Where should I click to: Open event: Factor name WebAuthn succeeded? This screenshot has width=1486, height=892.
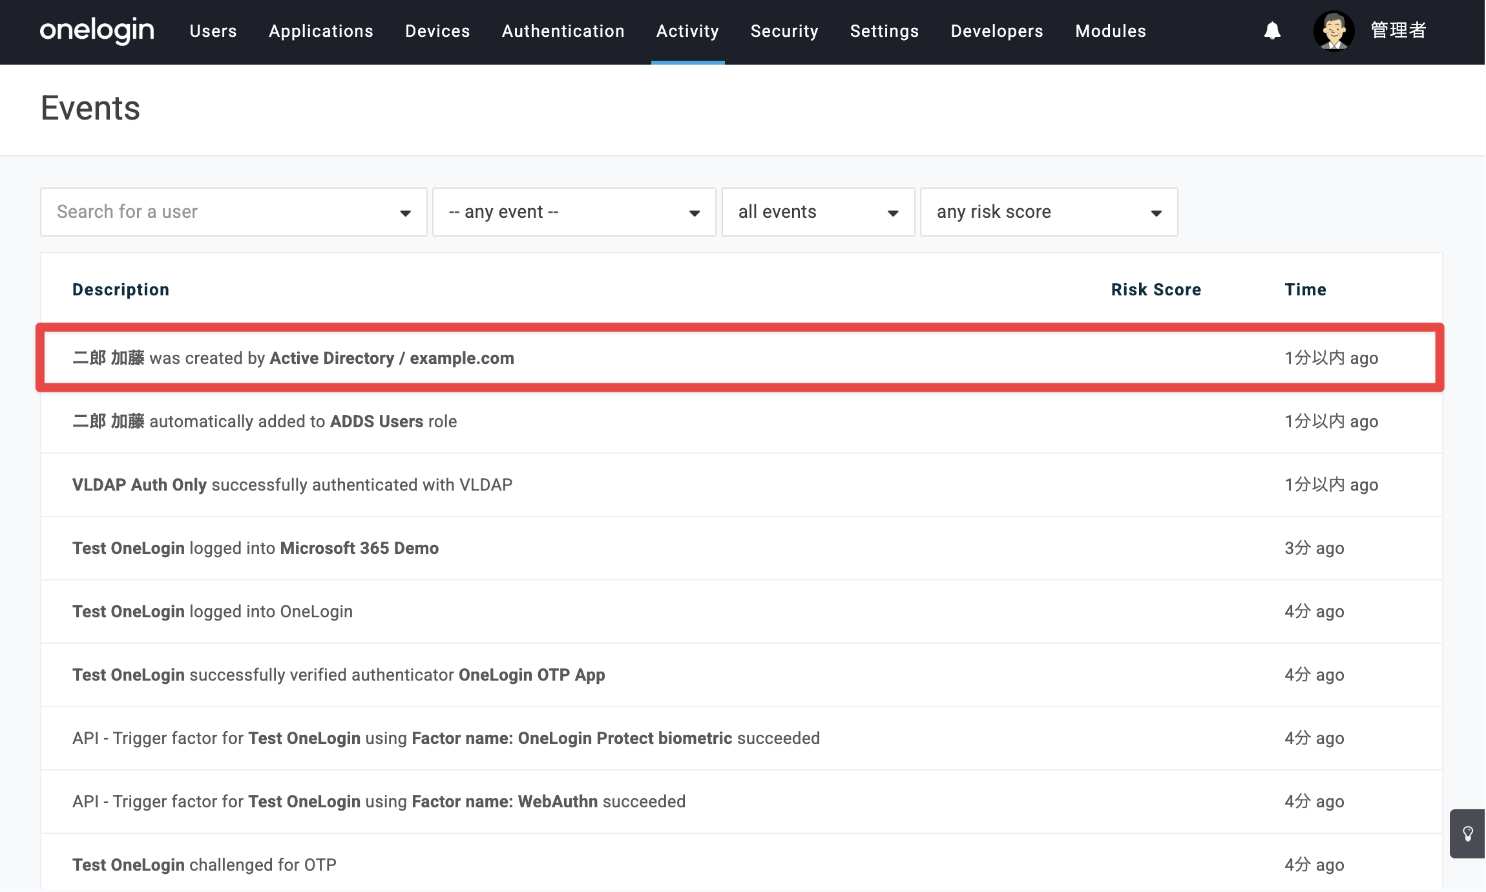740,802
